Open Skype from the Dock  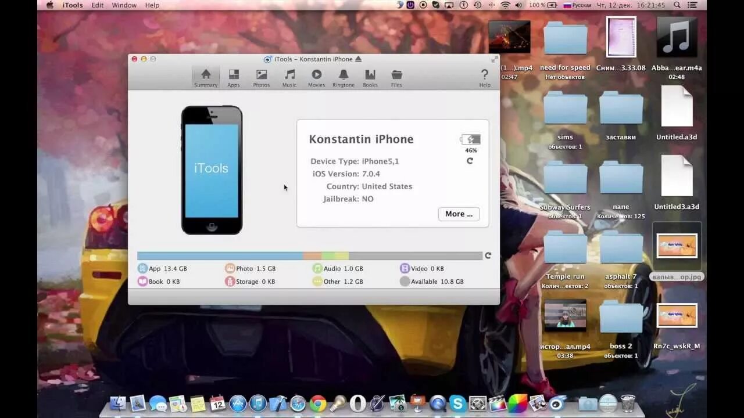tap(457, 403)
